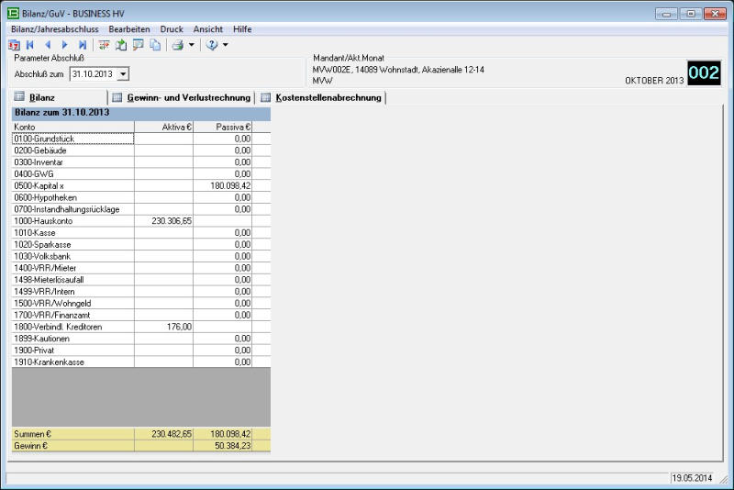Click the 002 Mandant number display

coord(704,74)
